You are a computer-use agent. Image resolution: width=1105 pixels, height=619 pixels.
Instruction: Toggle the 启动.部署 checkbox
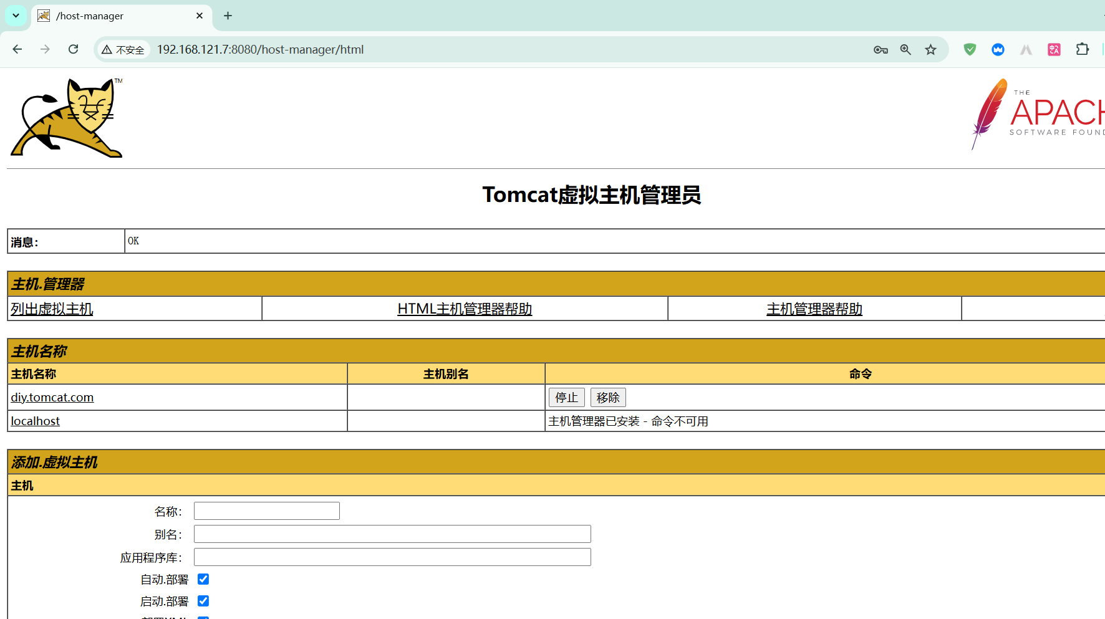(203, 601)
